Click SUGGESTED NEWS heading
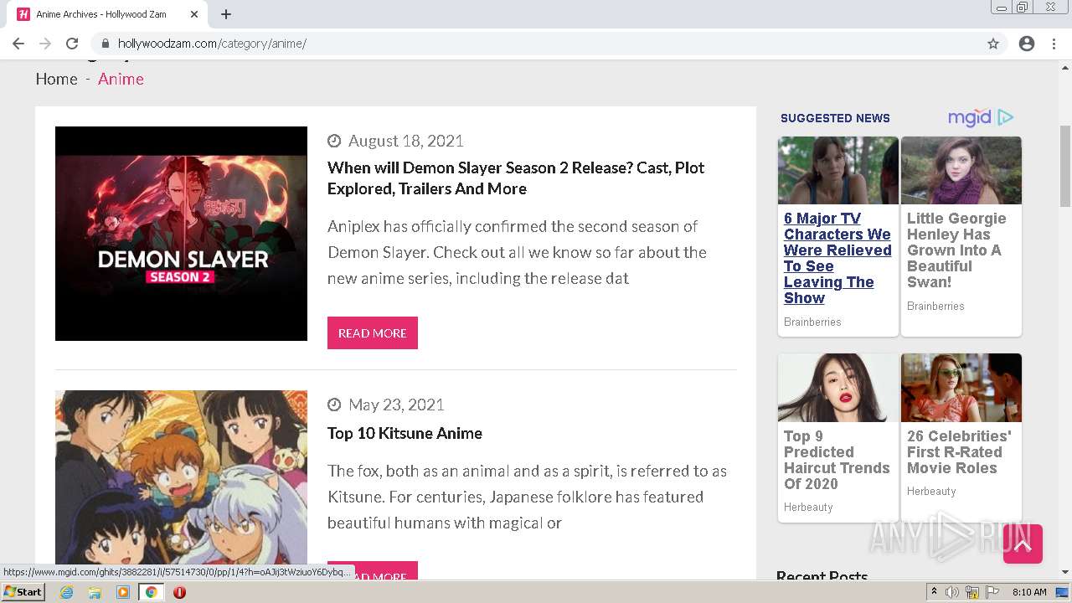Viewport: 1072px width, 603px height. [x=835, y=118]
